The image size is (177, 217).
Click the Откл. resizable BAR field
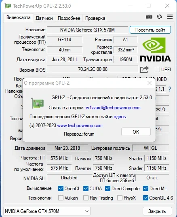coord(152,178)
